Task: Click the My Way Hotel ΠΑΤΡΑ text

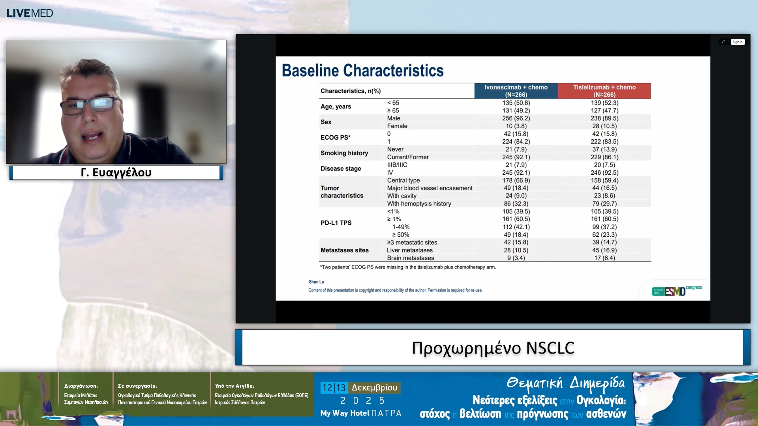Action: 361,413
